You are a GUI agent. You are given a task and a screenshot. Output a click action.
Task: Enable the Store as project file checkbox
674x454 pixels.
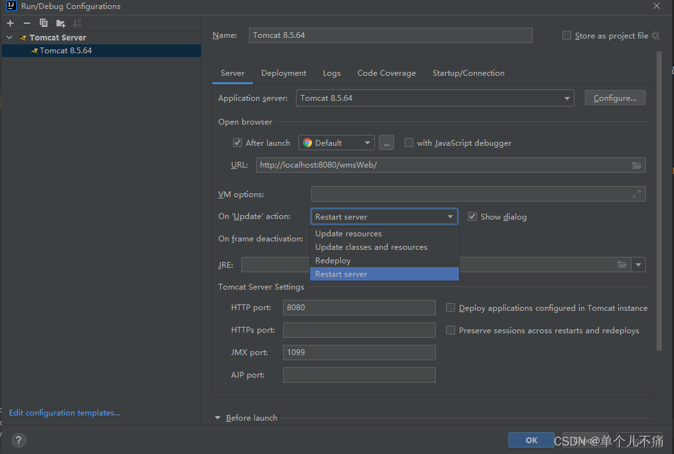pos(567,36)
